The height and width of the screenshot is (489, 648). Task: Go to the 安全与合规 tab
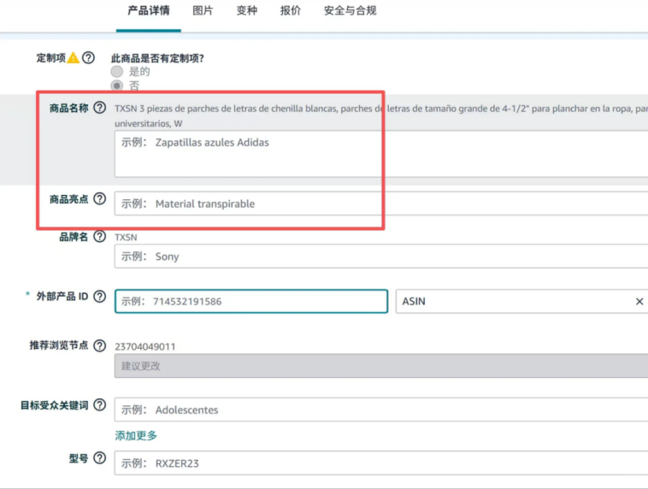click(350, 11)
